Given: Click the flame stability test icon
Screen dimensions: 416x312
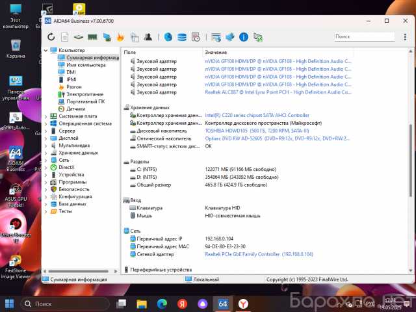Looking at the screenshot, I should 120,37.
